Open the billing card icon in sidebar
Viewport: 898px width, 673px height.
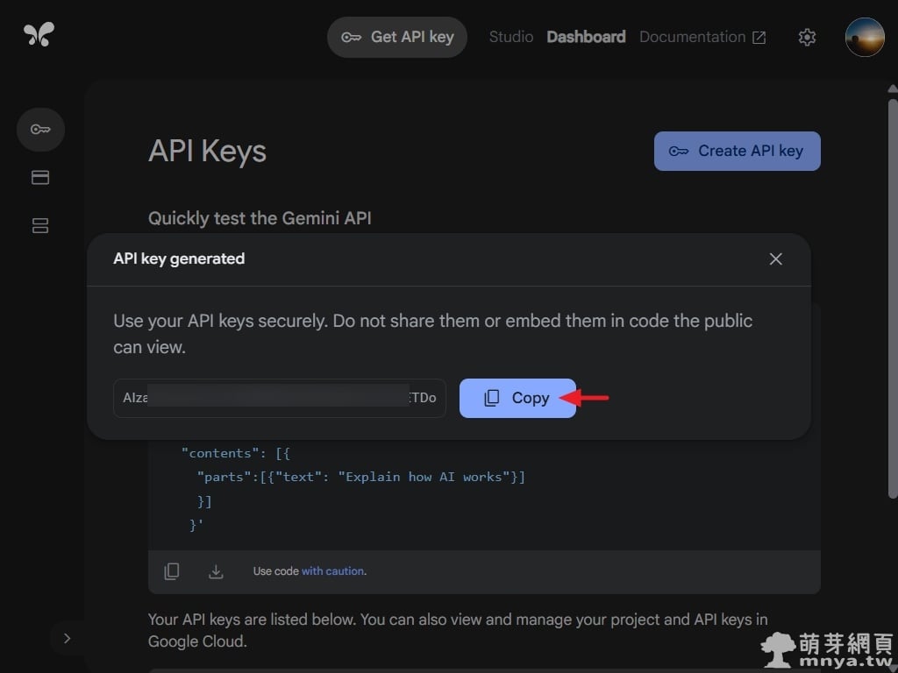pos(40,177)
